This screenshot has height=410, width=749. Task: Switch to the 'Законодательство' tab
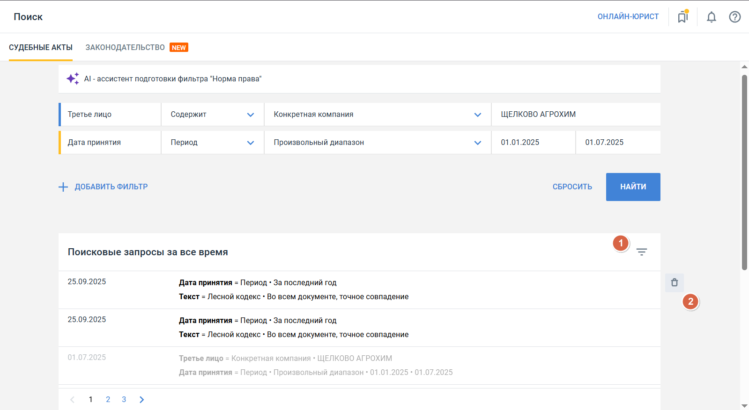125,48
